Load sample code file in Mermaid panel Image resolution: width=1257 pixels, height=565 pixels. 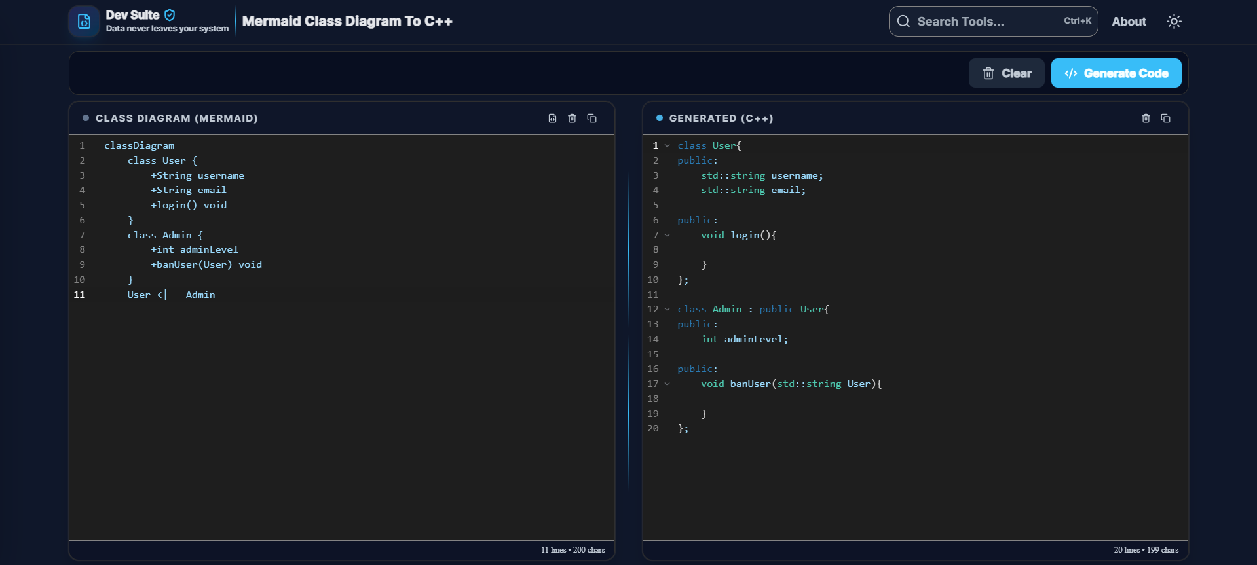point(552,118)
